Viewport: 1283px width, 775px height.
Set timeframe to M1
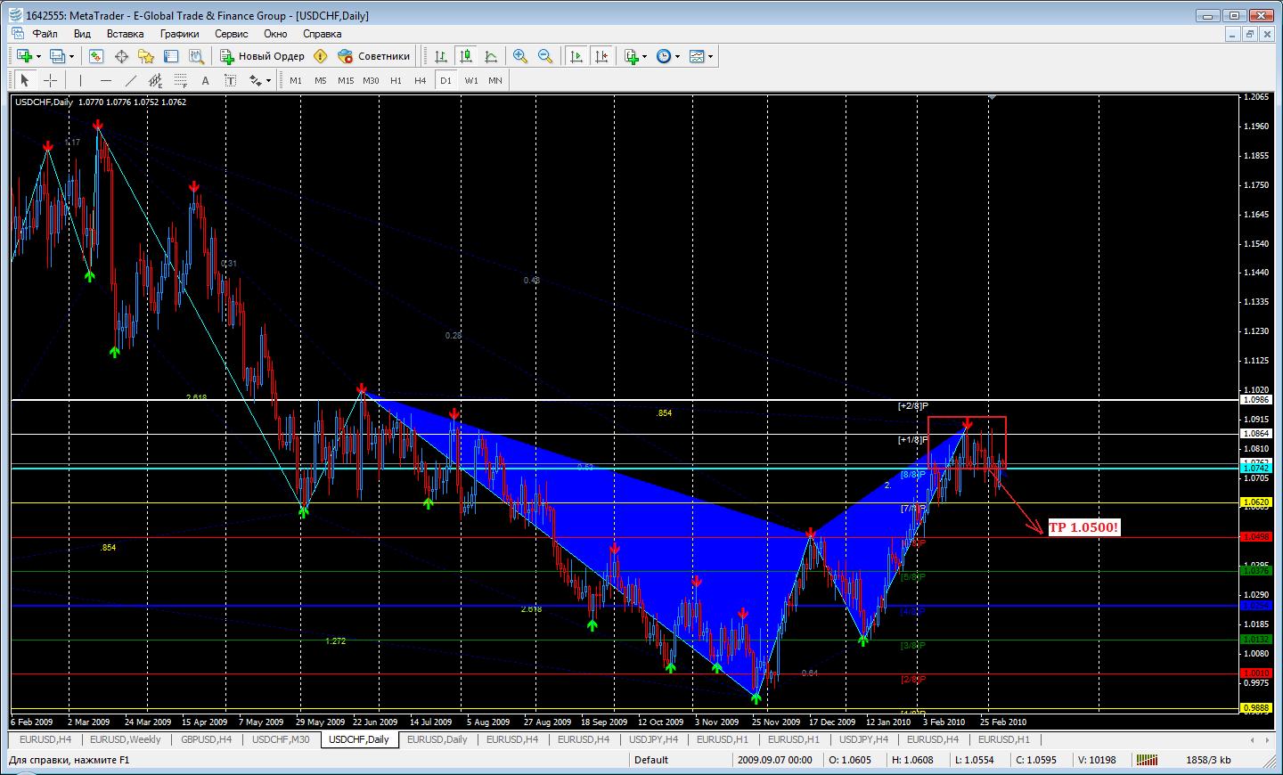pos(296,80)
